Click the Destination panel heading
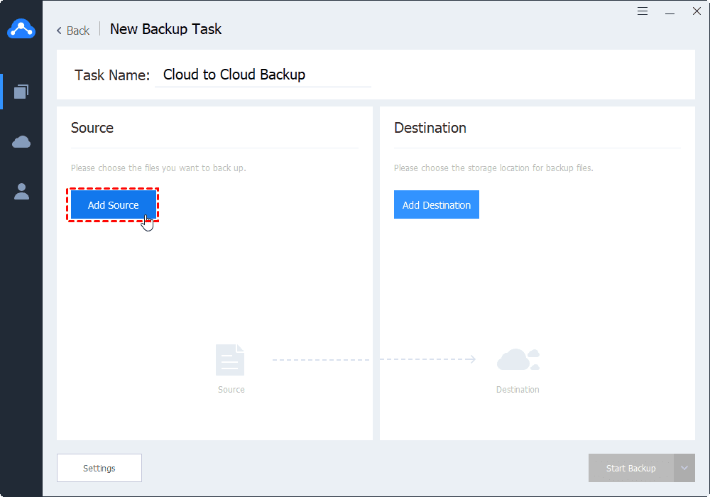Viewport: 710px width, 497px height. 430,128
